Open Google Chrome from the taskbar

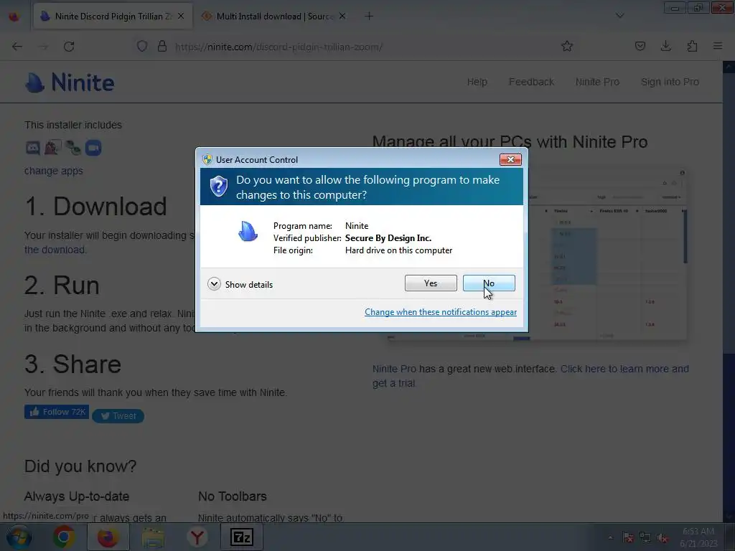(64, 537)
